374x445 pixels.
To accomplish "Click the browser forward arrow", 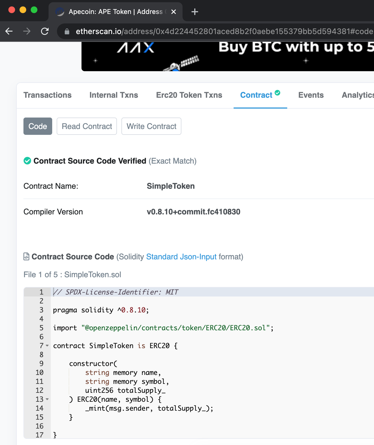I will [x=27, y=31].
